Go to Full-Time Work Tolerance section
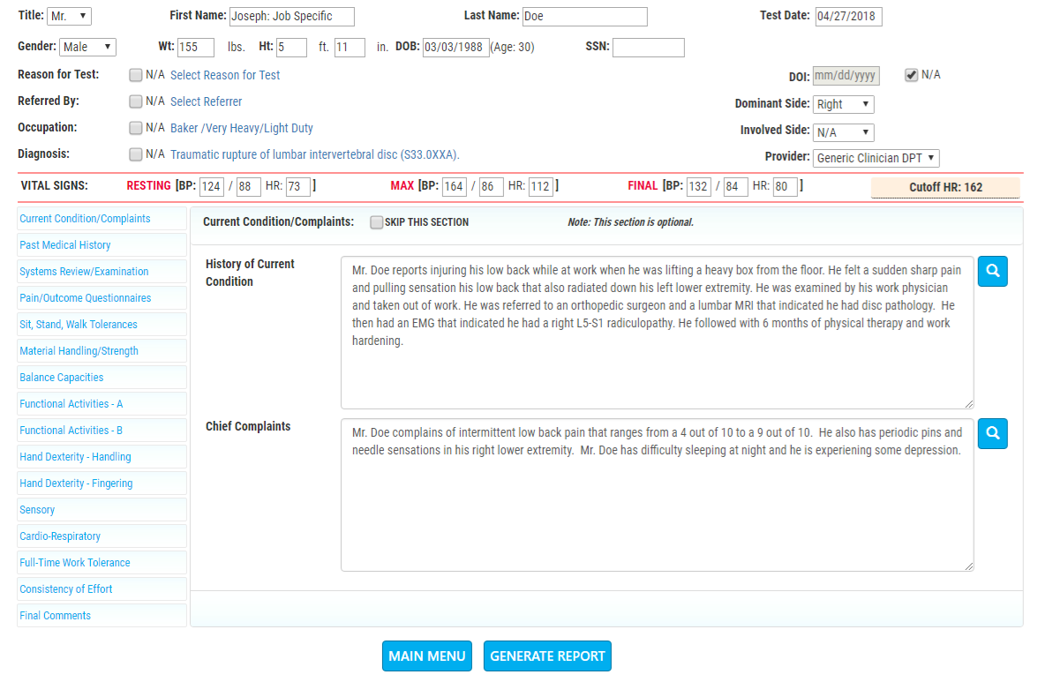 point(102,562)
